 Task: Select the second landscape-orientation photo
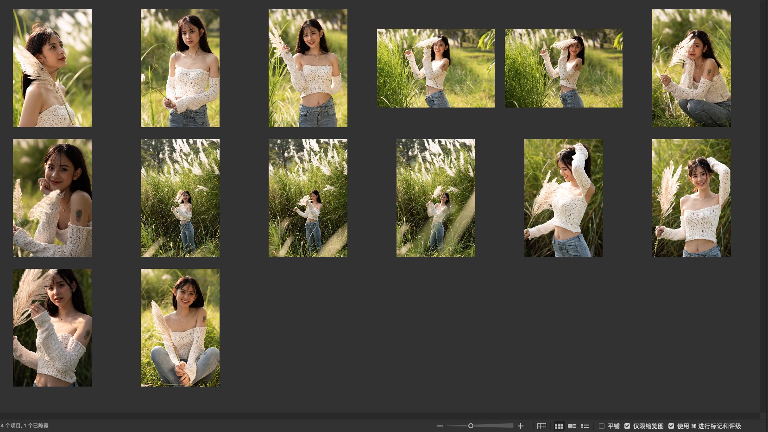563,68
